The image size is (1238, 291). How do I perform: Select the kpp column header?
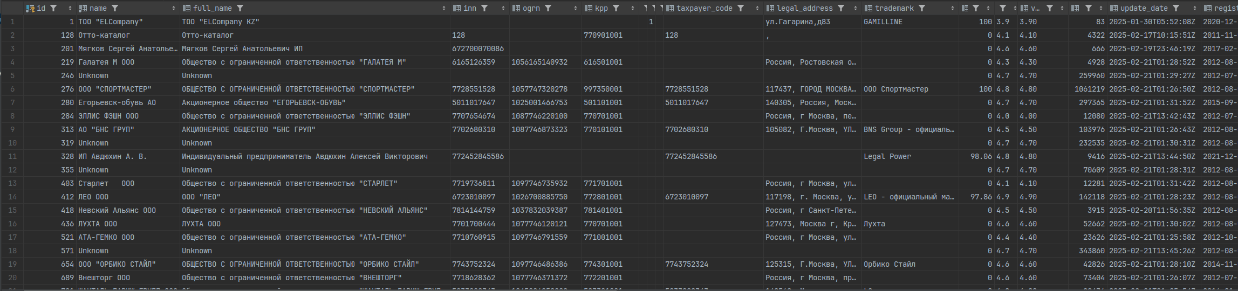coord(601,8)
